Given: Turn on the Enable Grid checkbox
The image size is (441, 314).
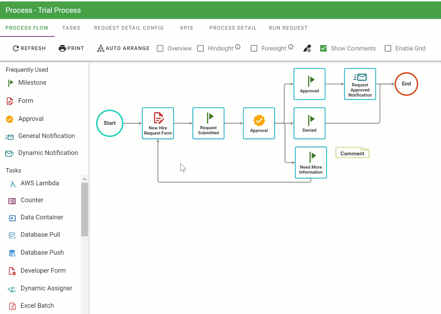Looking at the screenshot, I should click(388, 48).
